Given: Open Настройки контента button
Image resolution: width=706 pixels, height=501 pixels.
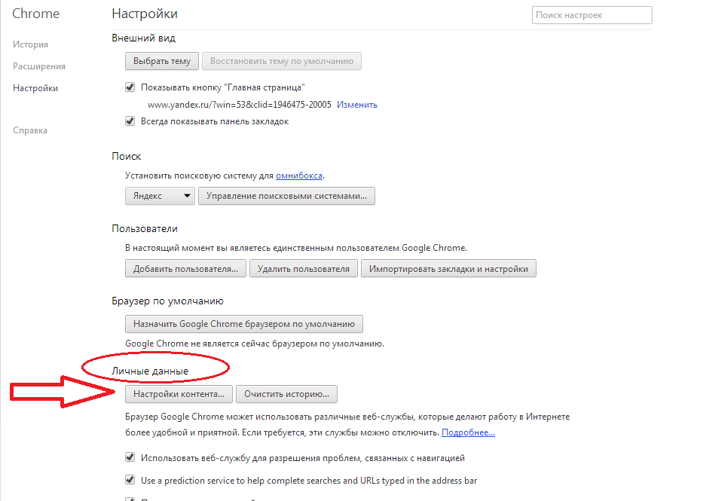Looking at the screenshot, I should click(x=179, y=394).
